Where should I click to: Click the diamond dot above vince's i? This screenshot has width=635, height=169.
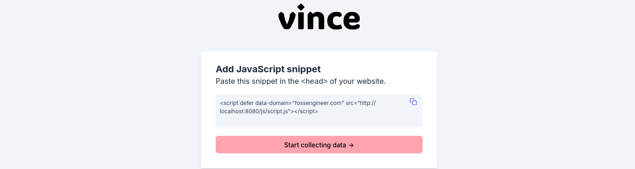tap(301, 7)
